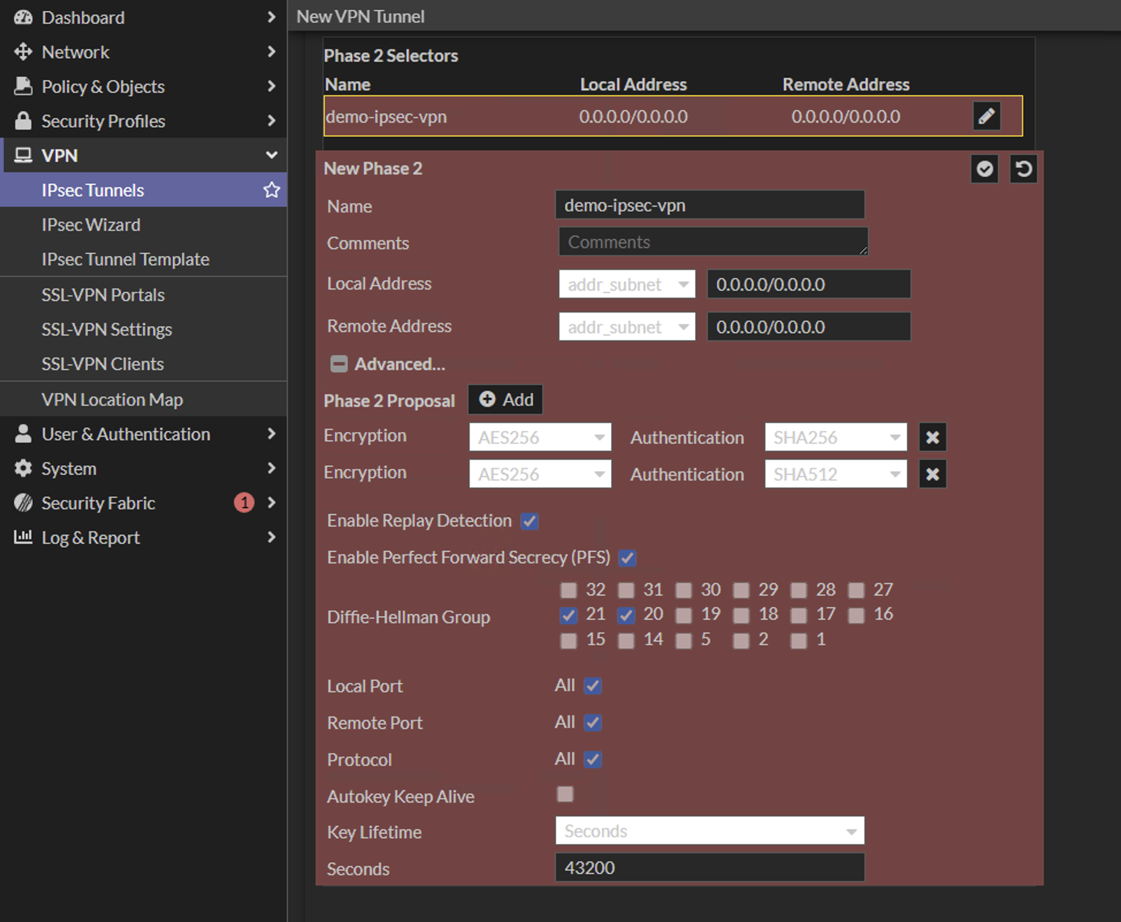Click Local Address subnet value field

point(809,284)
